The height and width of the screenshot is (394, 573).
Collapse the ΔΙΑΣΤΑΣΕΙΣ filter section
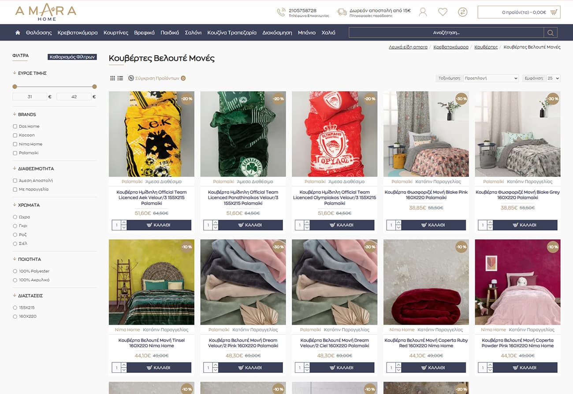[x=27, y=296]
